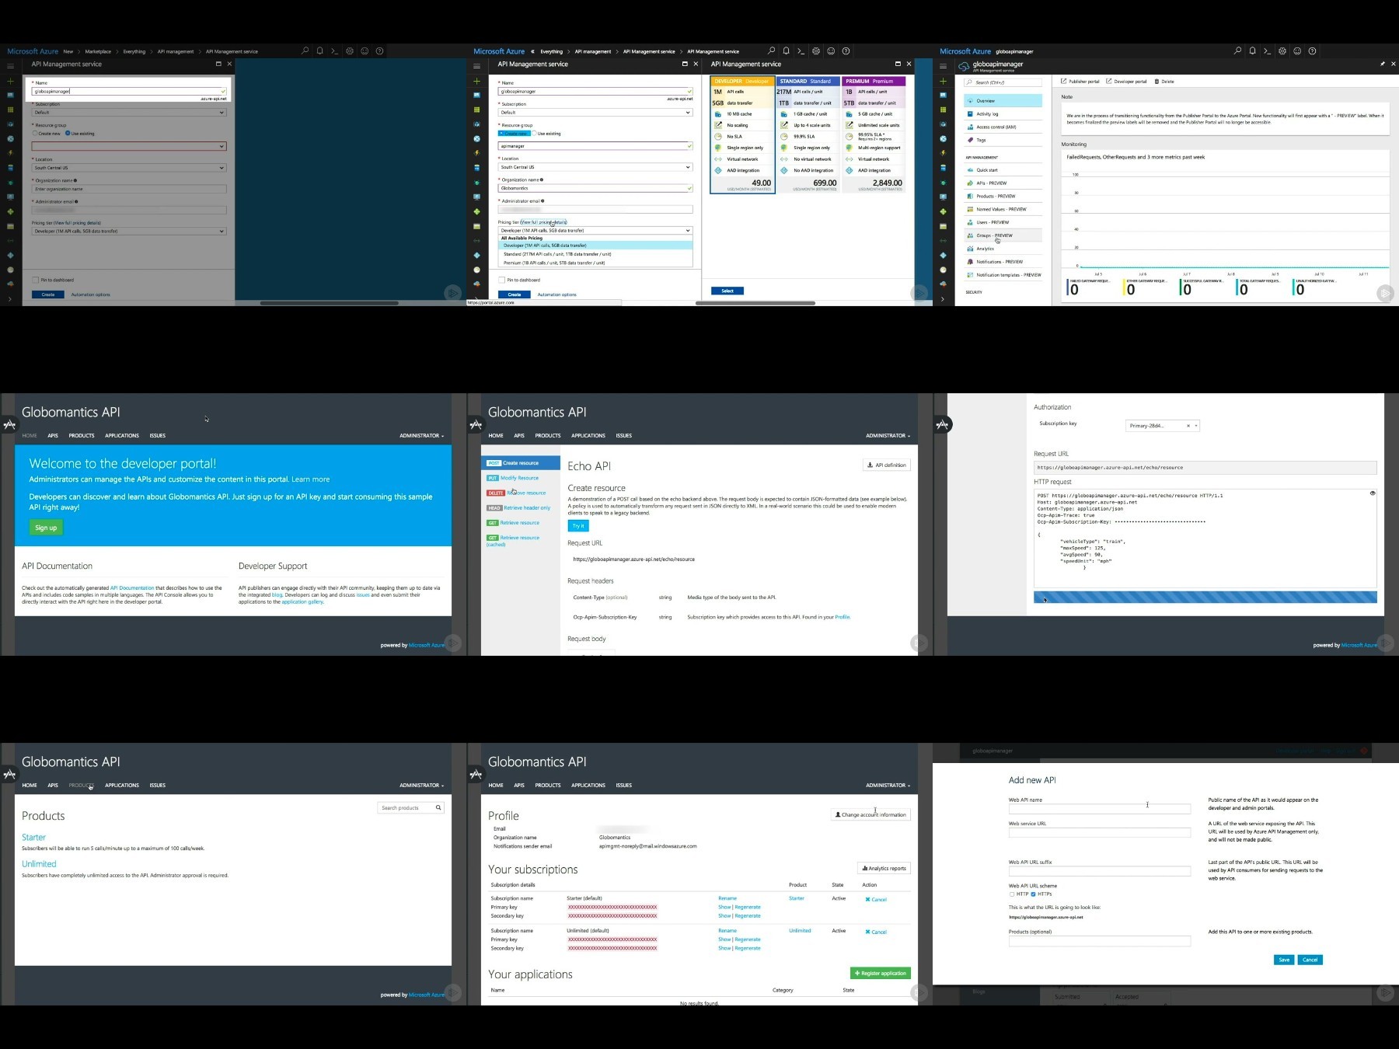Select Use existing radio above empty resource group dropdown
The width and height of the screenshot is (1399, 1049).
point(68,134)
